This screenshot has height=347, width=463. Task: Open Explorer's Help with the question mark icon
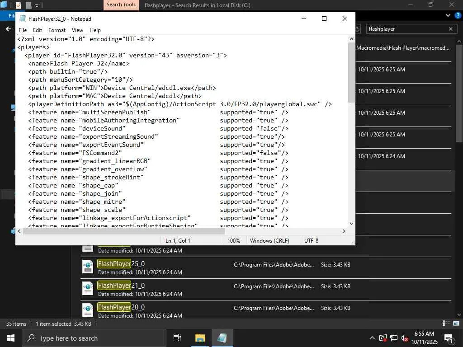click(458, 15)
